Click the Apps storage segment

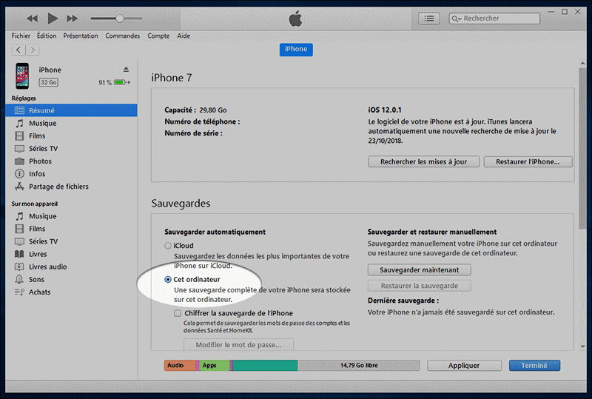[x=215, y=366]
